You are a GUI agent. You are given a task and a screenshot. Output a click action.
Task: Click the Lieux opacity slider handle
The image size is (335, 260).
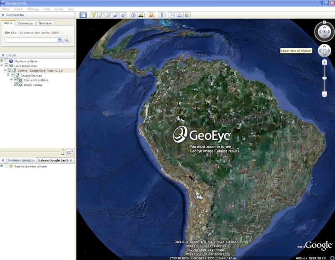62,152
